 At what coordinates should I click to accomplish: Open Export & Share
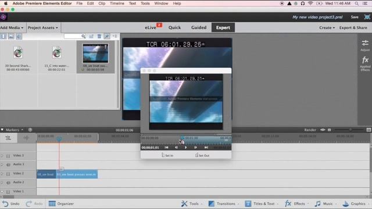coord(353,28)
